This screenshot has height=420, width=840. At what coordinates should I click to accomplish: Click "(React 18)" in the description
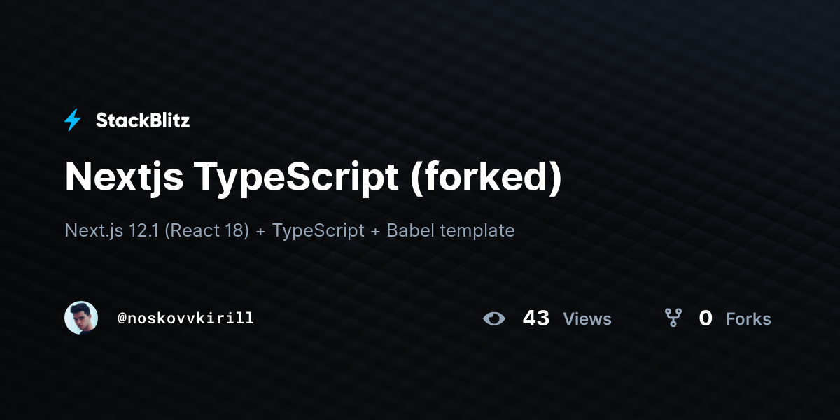coord(207,230)
